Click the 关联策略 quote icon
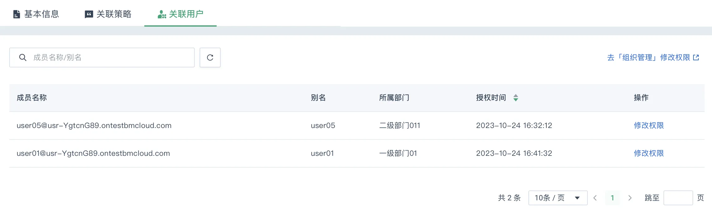Viewport: 712px width, 209px height. point(89,14)
